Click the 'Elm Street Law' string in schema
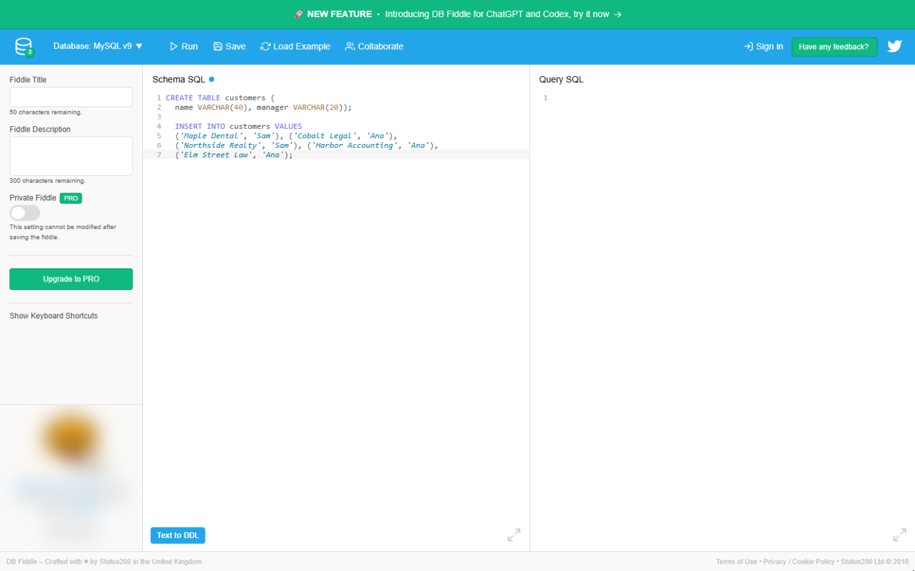Viewport: 915px width, 571px height. 216,155
